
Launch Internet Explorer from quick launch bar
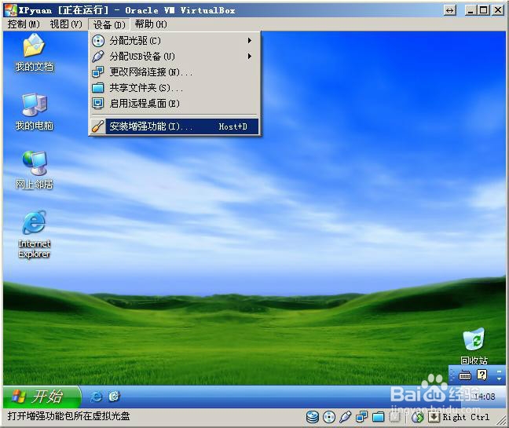96,397
